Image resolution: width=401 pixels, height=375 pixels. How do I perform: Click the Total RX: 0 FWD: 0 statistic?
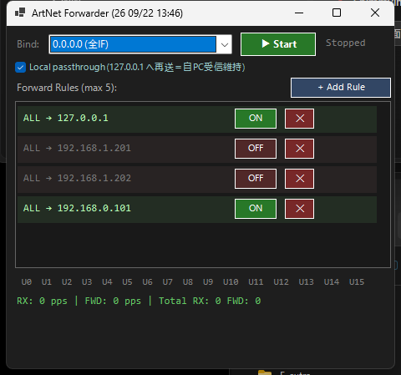[x=210, y=301]
